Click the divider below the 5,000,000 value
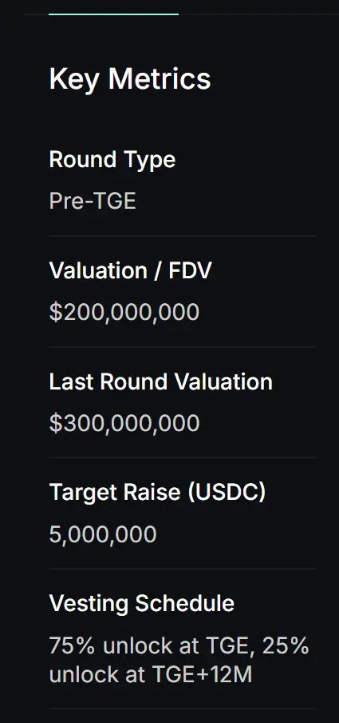Screen dimensions: 339x723 point(183,569)
